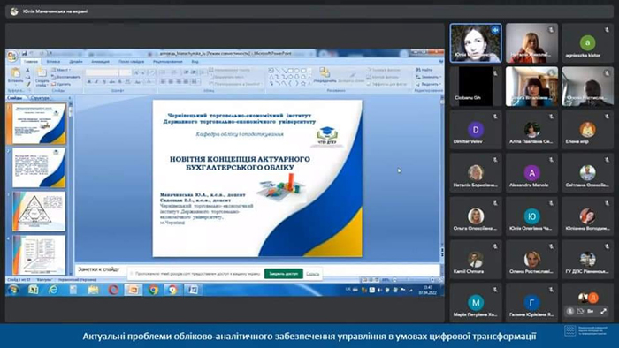Open the Макет layout dropdown

pyautogui.click(x=61, y=70)
